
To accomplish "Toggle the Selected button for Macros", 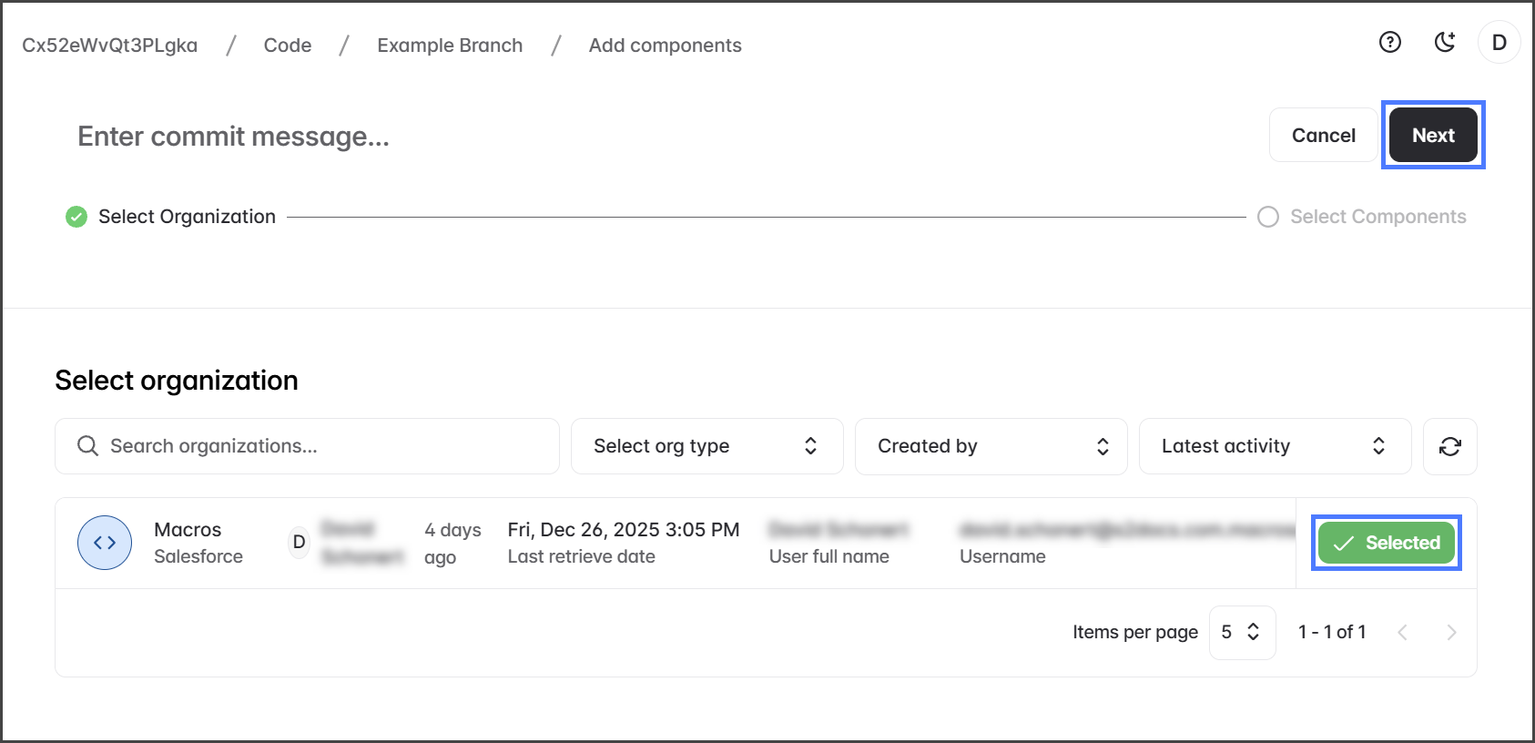I will tap(1386, 543).
